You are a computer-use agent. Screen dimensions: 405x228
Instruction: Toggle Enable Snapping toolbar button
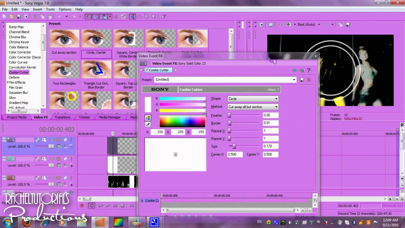point(88,16)
